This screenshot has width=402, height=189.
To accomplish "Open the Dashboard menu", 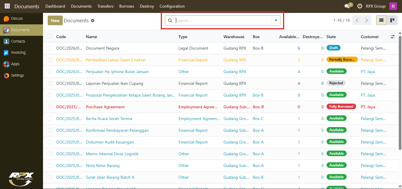I will pos(55,6).
